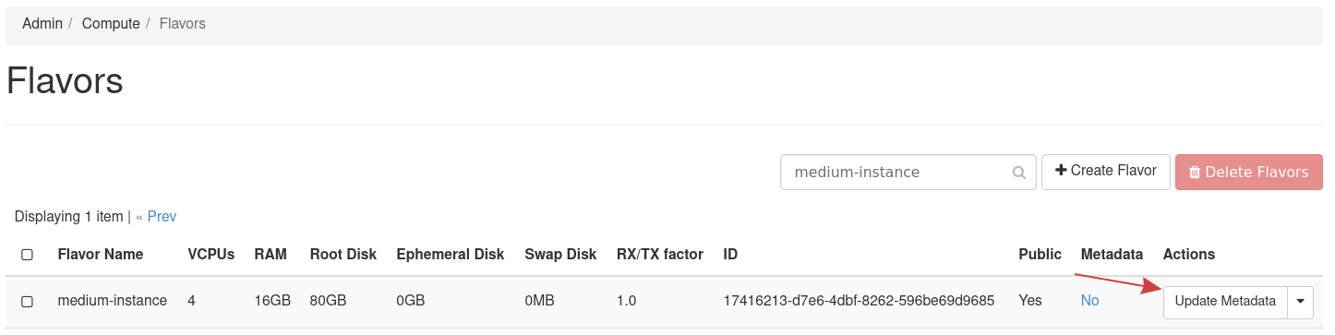
Task: Click the plus icon on Create Flavor
Action: pos(1061,171)
